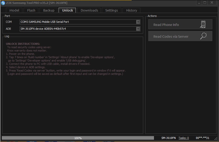Open the Backup tab

49,10
